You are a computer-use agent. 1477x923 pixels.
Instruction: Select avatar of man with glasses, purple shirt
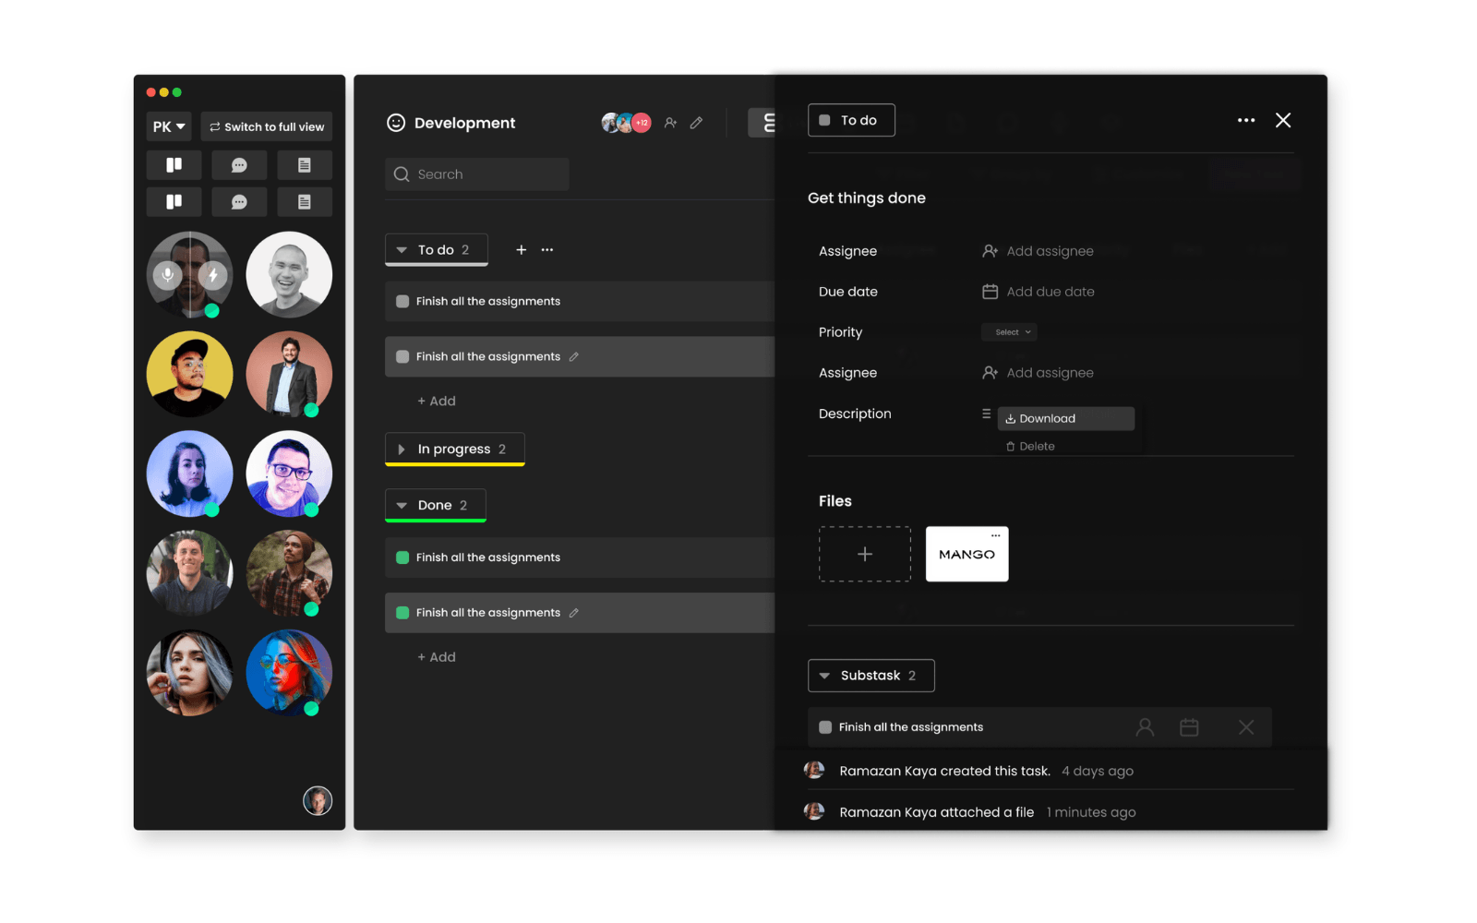coord(289,473)
